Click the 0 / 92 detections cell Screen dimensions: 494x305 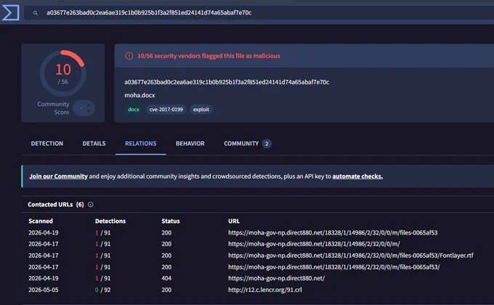[102, 290]
